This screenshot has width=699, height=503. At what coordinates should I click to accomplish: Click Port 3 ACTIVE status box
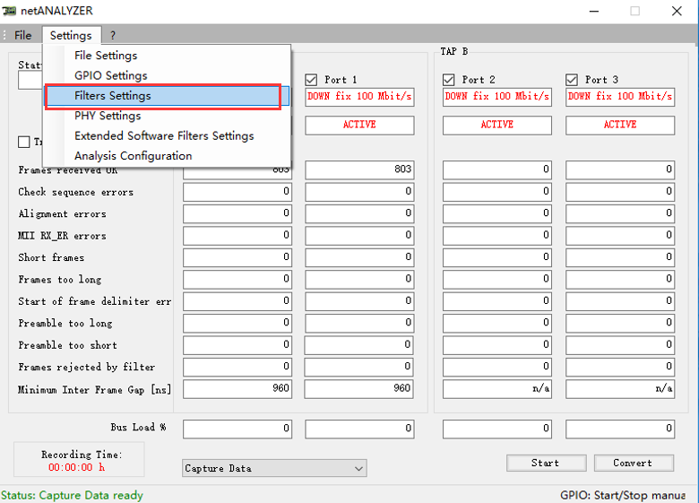pyautogui.click(x=620, y=125)
